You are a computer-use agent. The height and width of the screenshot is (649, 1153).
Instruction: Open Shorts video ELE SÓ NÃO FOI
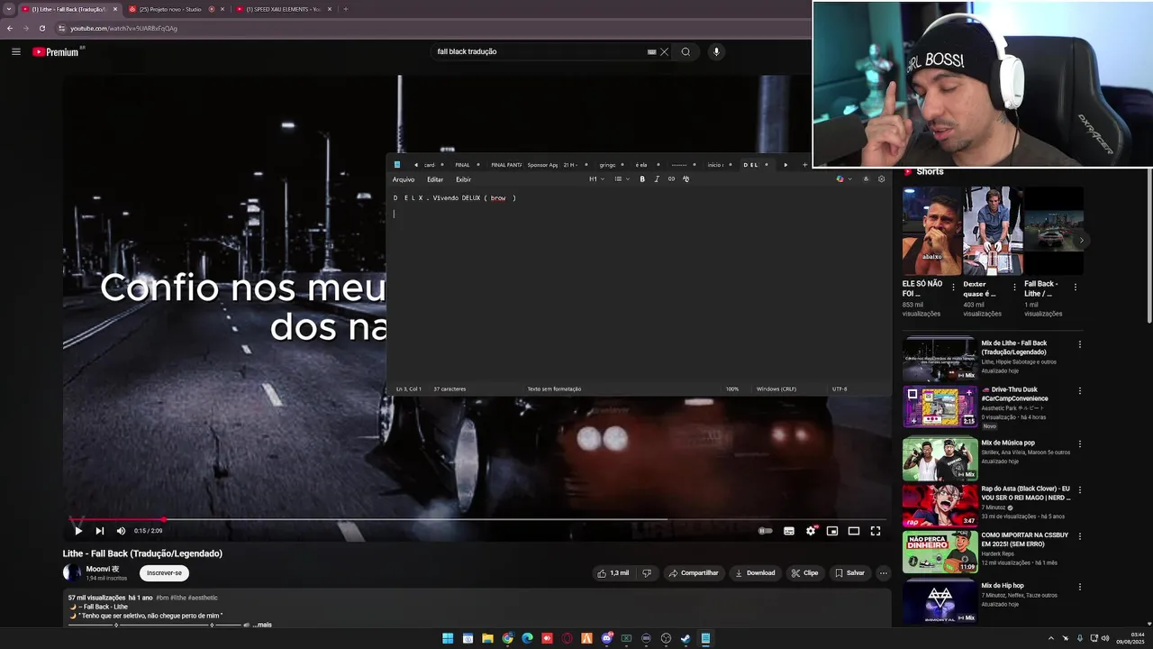coord(931,231)
